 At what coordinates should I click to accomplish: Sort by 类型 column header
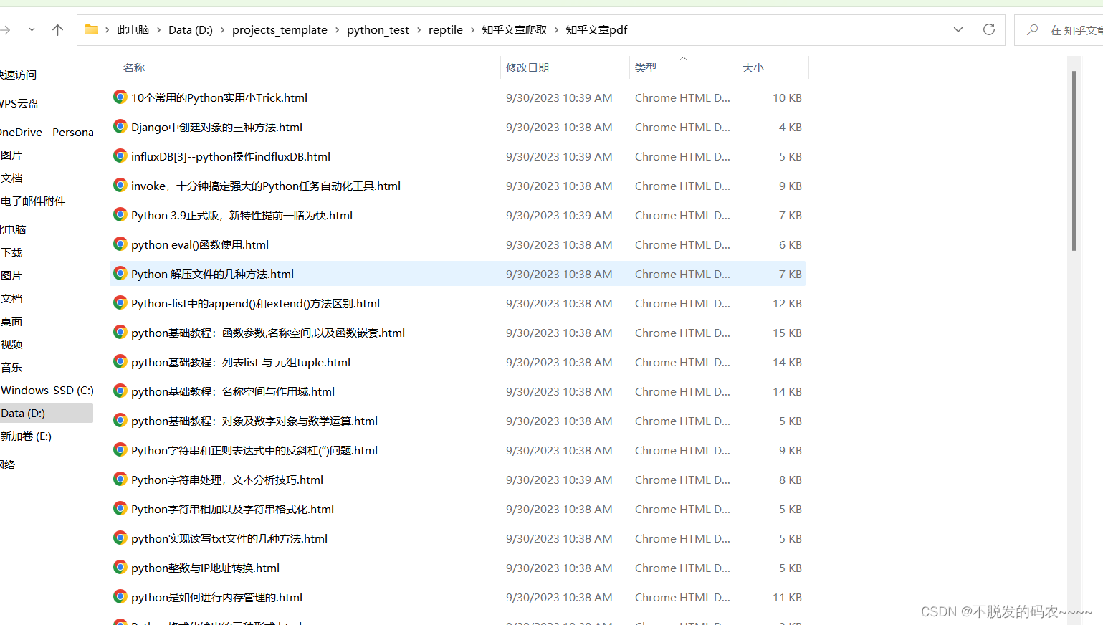click(646, 67)
